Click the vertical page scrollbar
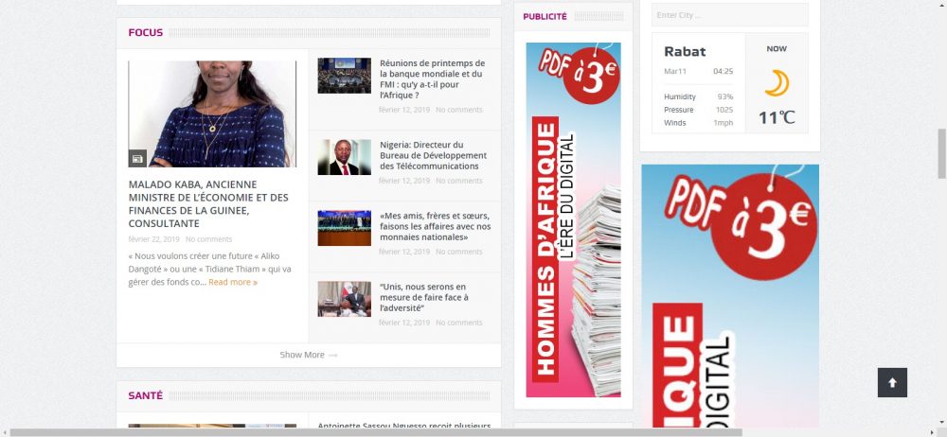947x437 pixels. click(x=940, y=153)
